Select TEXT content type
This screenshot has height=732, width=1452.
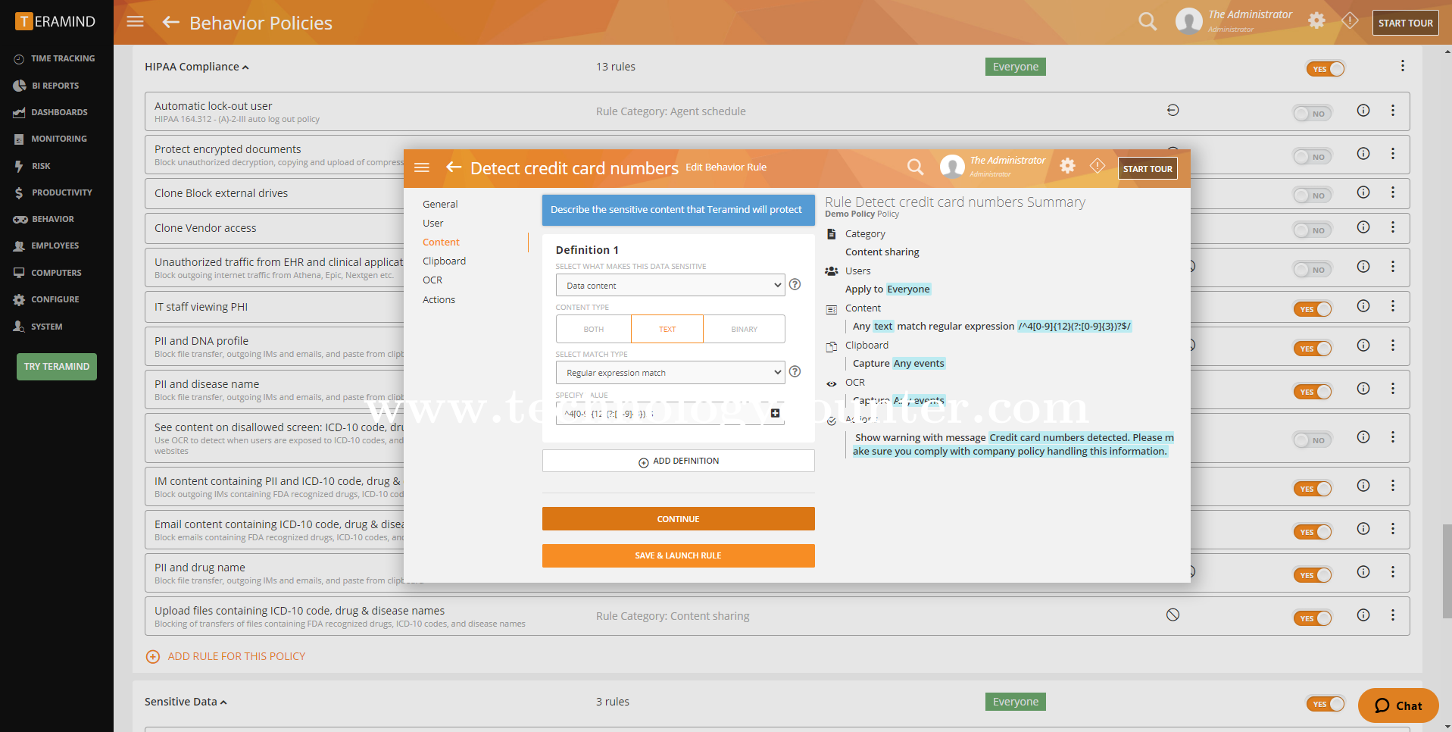point(667,329)
